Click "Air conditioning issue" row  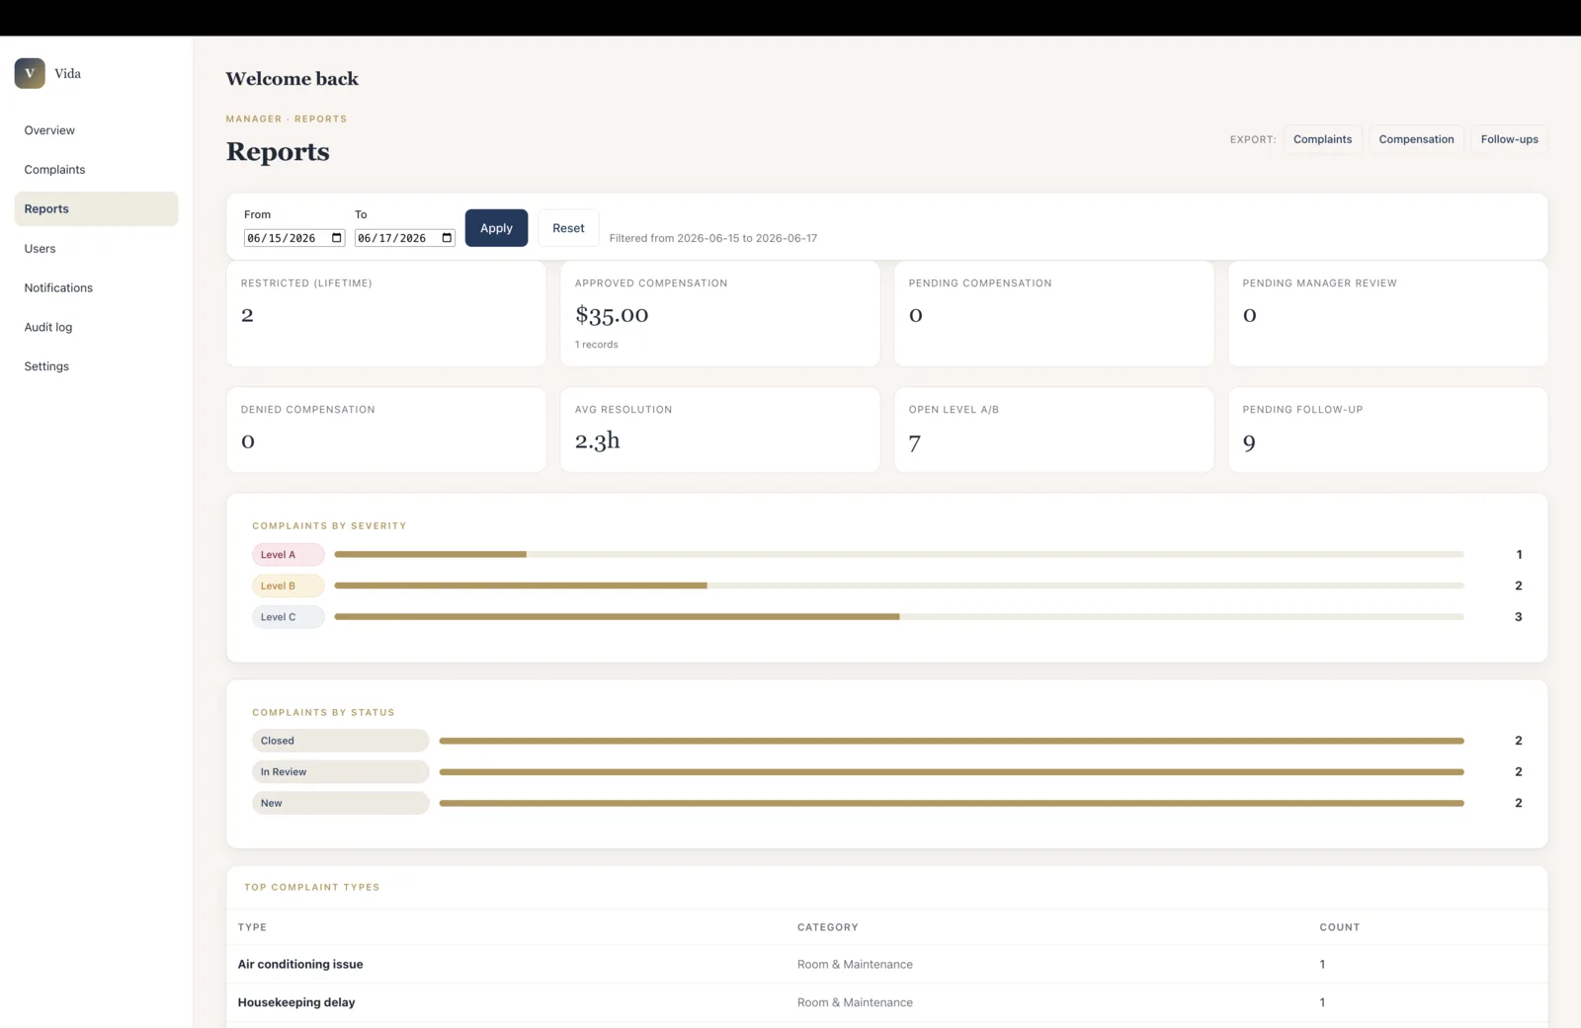[x=887, y=965]
